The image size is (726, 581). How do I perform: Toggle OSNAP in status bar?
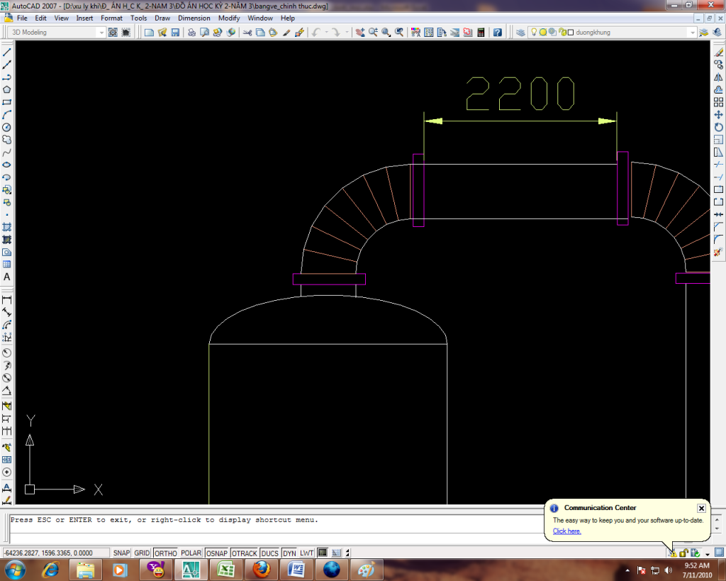(x=217, y=553)
